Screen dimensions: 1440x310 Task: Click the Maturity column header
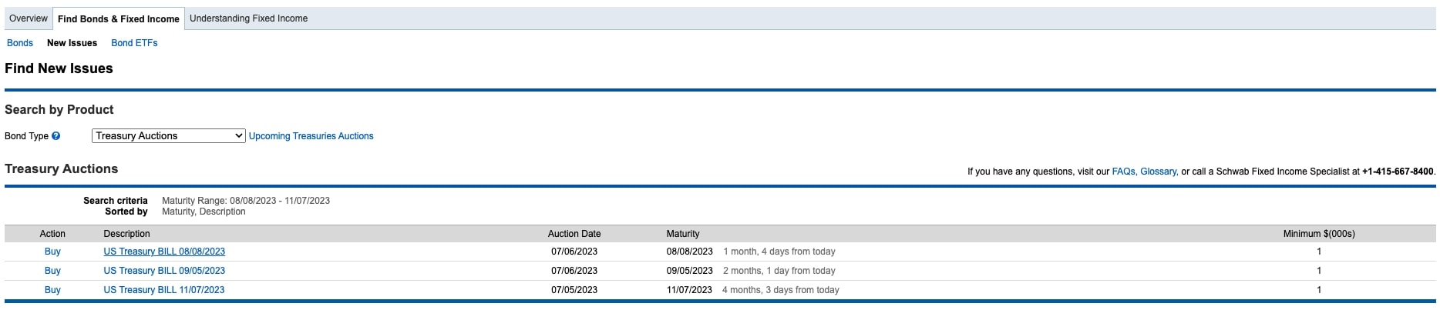683,234
